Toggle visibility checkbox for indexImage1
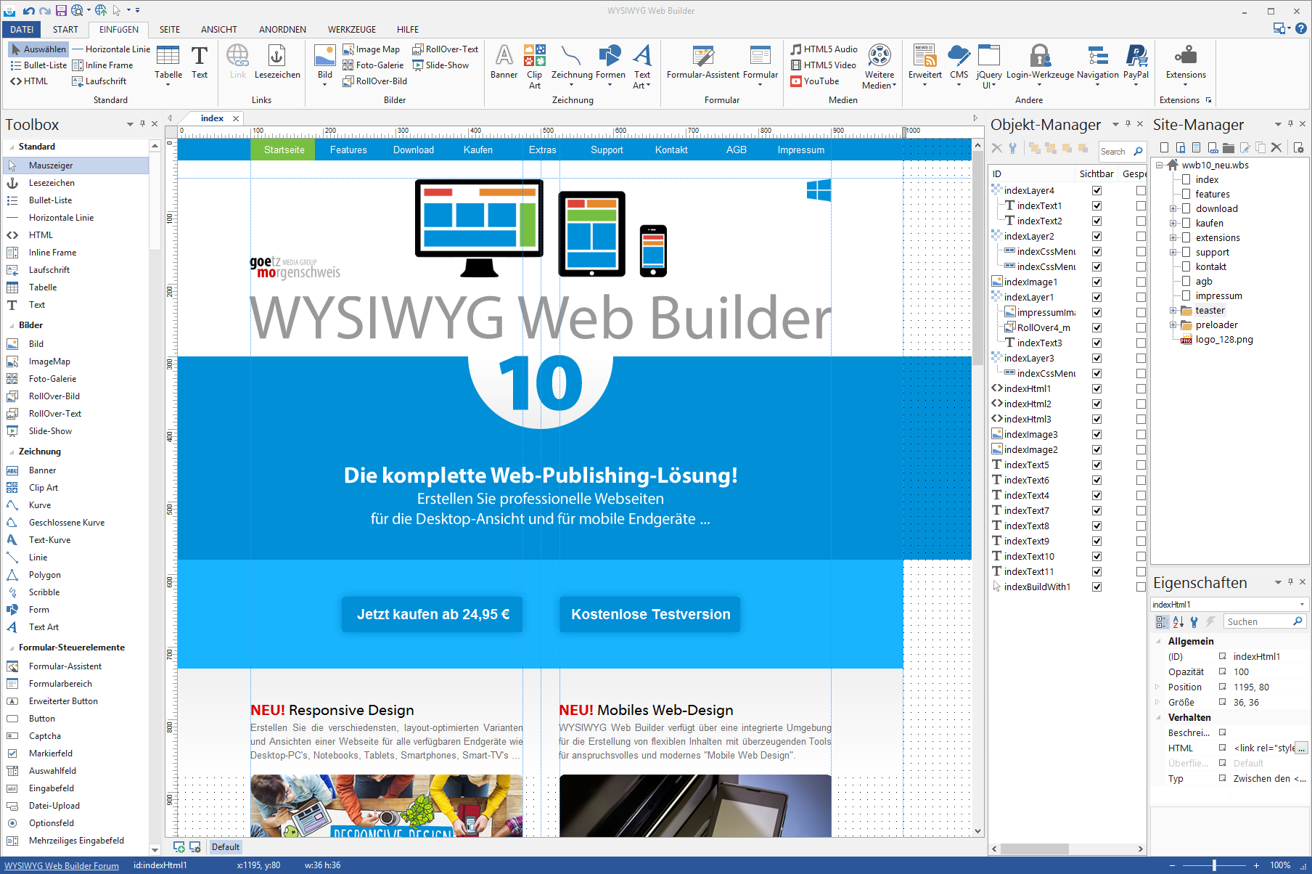Viewport: 1312px width, 874px height. [x=1096, y=282]
